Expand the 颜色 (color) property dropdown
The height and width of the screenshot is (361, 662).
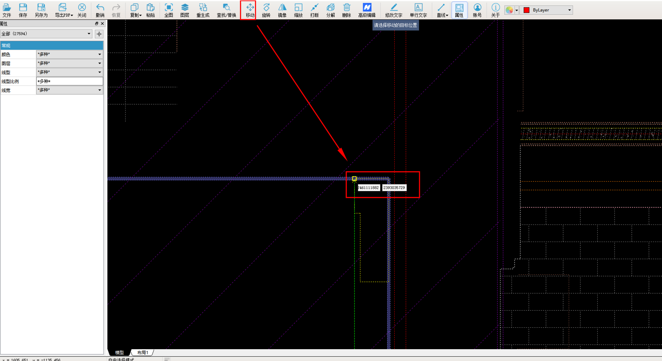pos(70,54)
